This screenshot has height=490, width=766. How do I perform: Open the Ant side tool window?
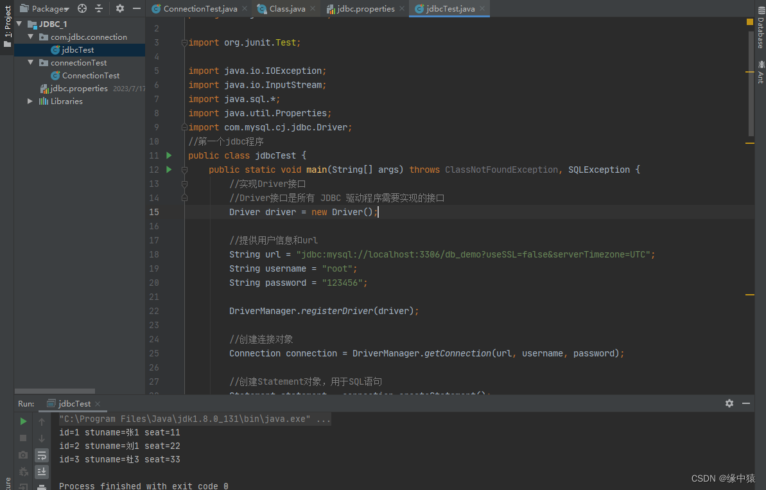(761, 72)
